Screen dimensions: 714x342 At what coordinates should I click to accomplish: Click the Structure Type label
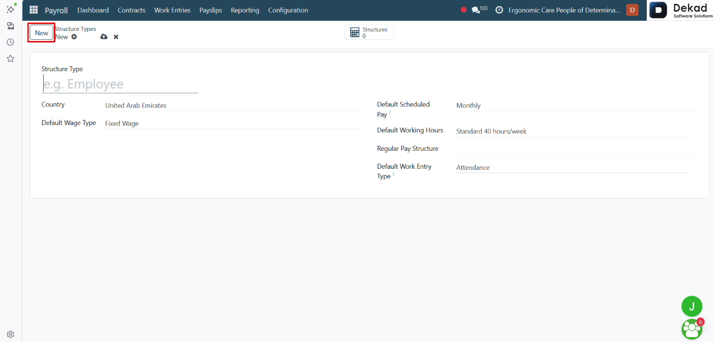pos(62,69)
